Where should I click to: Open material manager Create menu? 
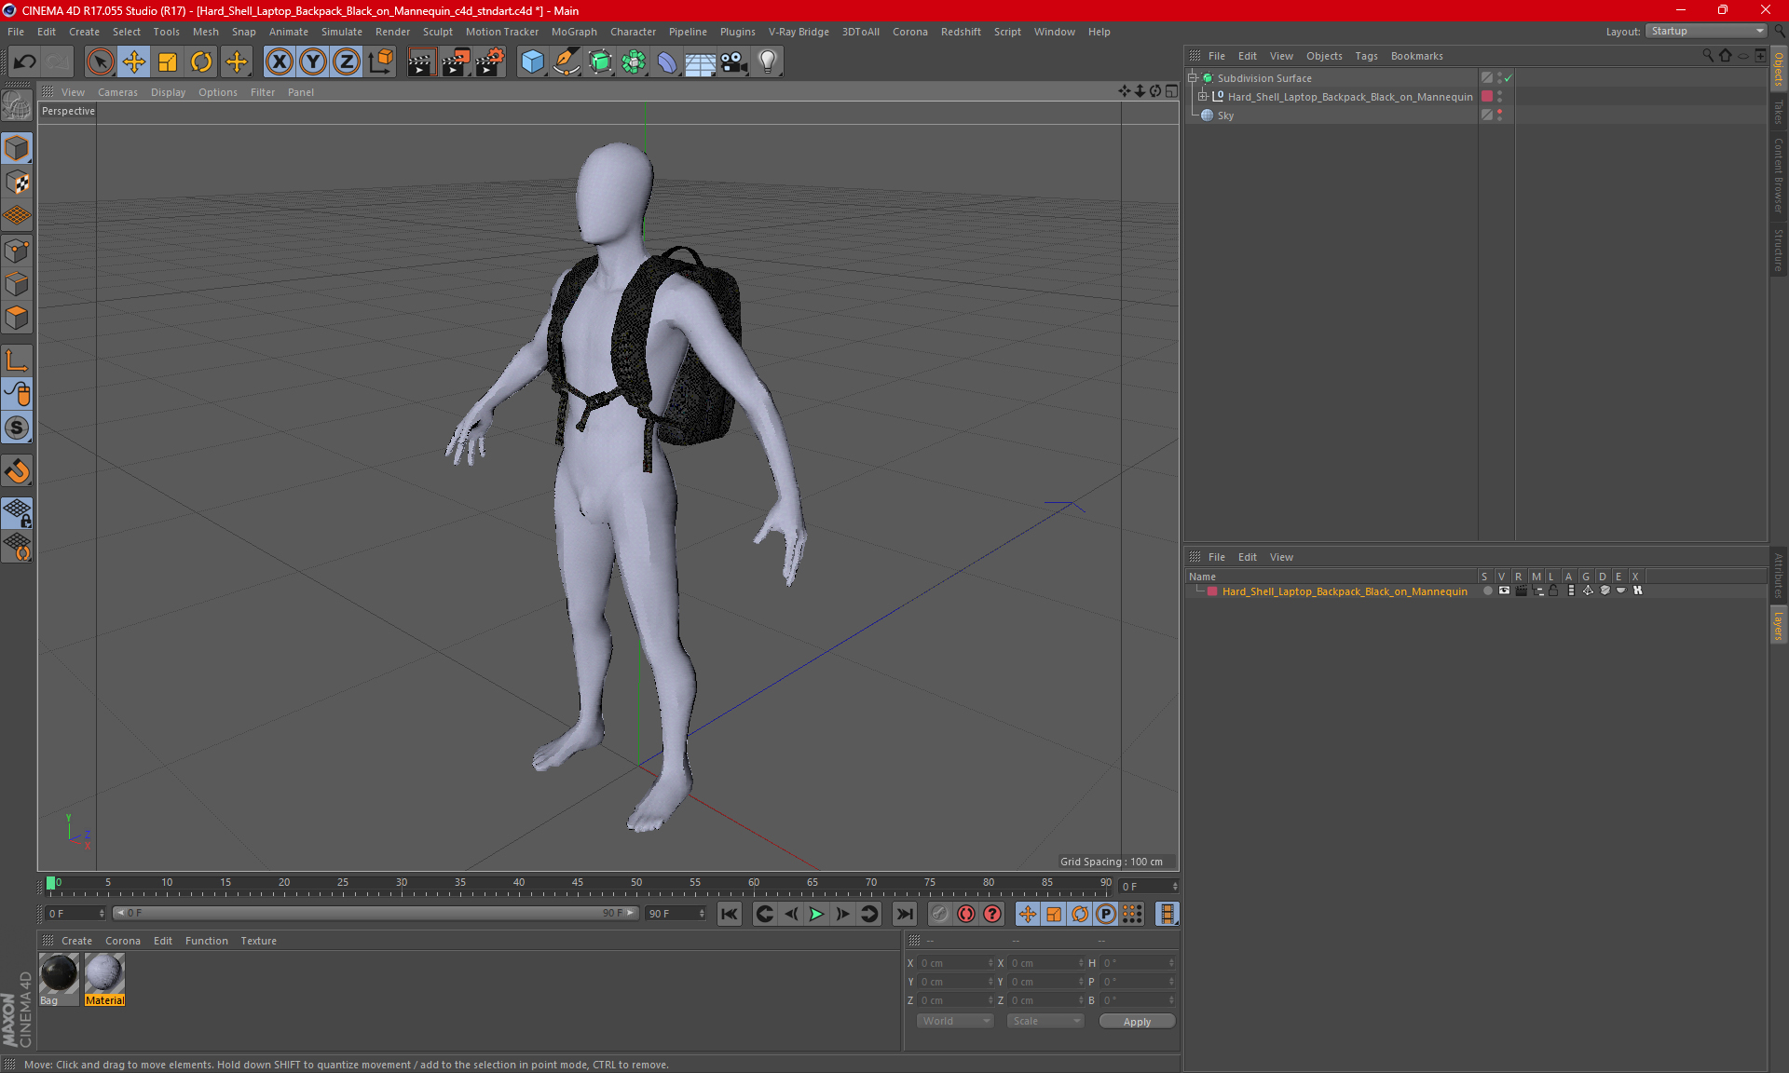(76, 941)
